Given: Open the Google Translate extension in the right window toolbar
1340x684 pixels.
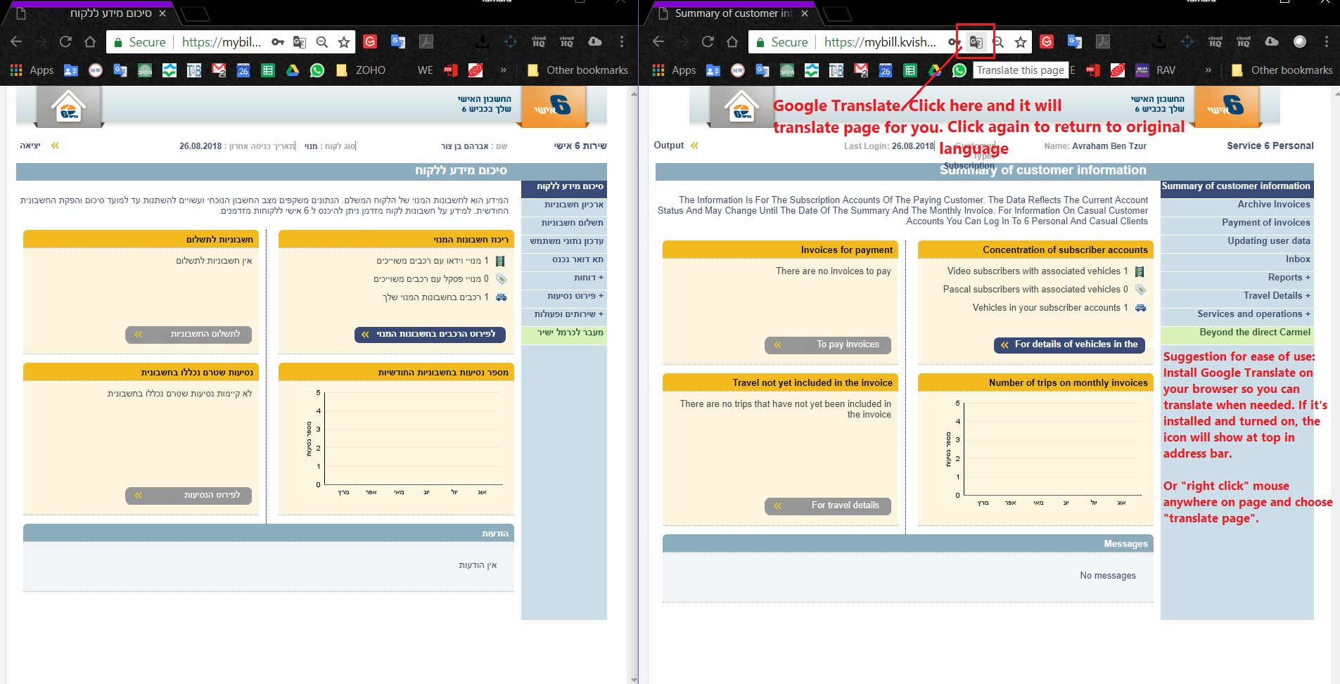Looking at the screenshot, I should [x=1075, y=41].
